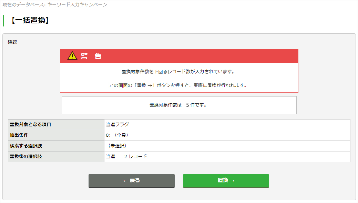Click the 当選 2 レコード value cell
This screenshot has width=358, height=203.
coord(227,157)
